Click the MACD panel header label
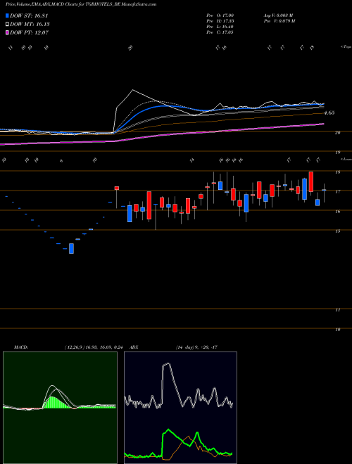This screenshot has width=352, height=464. pyautogui.click(x=21, y=347)
